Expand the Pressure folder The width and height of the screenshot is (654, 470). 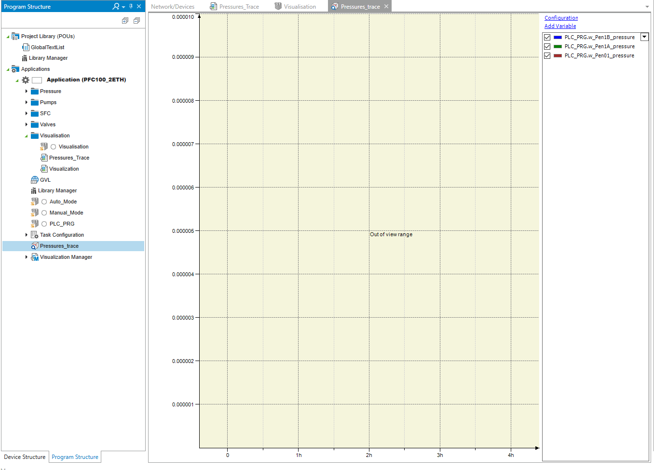pos(27,91)
